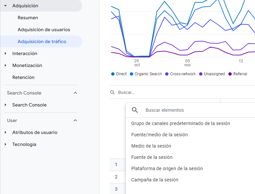This screenshot has width=255, height=194.
Task: Expand the Interacción section arrow
Action: pyautogui.click(x=5, y=53)
